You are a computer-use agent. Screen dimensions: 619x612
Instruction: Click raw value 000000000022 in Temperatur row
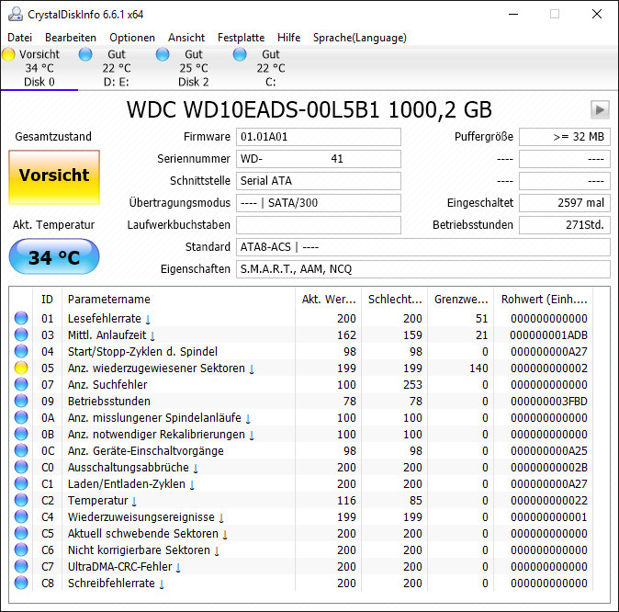click(548, 501)
